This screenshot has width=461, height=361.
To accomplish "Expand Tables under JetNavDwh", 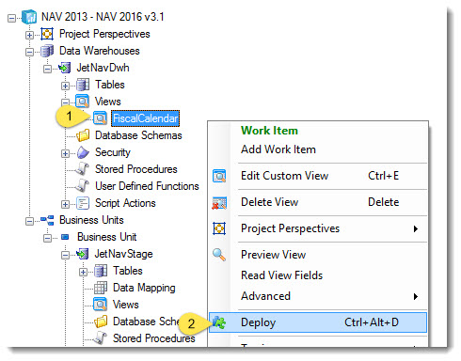I will pos(65,86).
